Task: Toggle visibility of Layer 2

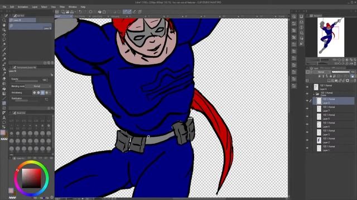Action: (x=307, y=140)
